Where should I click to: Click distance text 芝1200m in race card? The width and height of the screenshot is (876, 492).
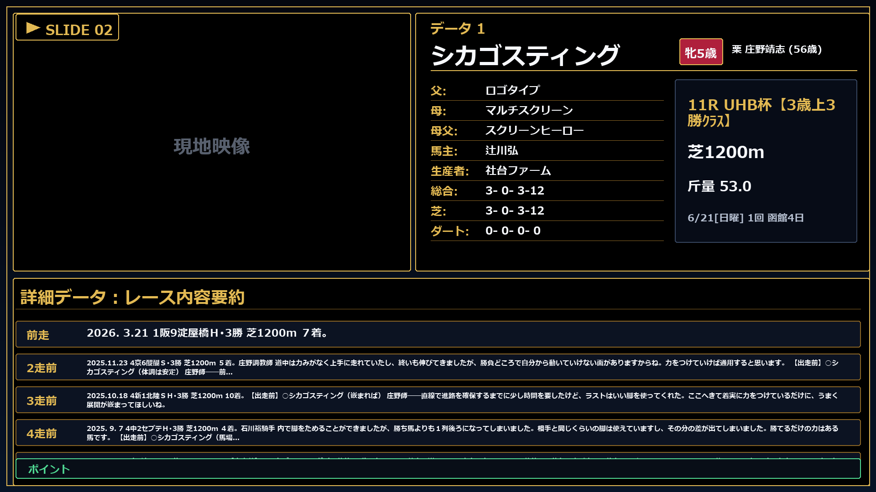pos(726,152)
